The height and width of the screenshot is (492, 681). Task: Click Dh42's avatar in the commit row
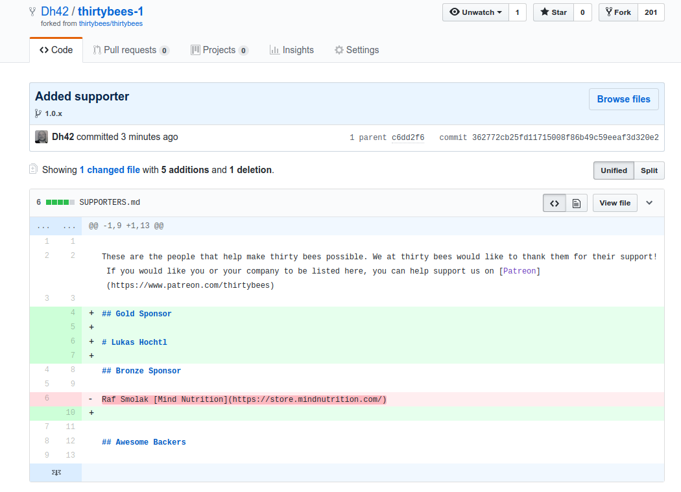(x=42, y=137)
